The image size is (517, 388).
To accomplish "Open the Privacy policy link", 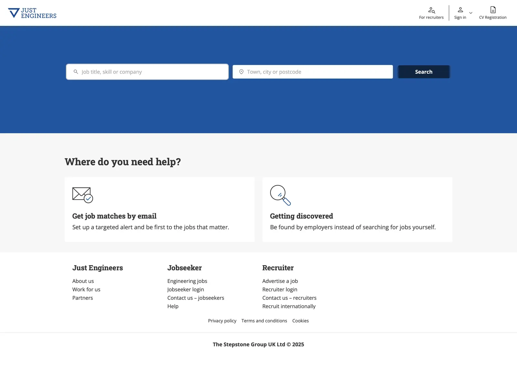I will [222, 321].
